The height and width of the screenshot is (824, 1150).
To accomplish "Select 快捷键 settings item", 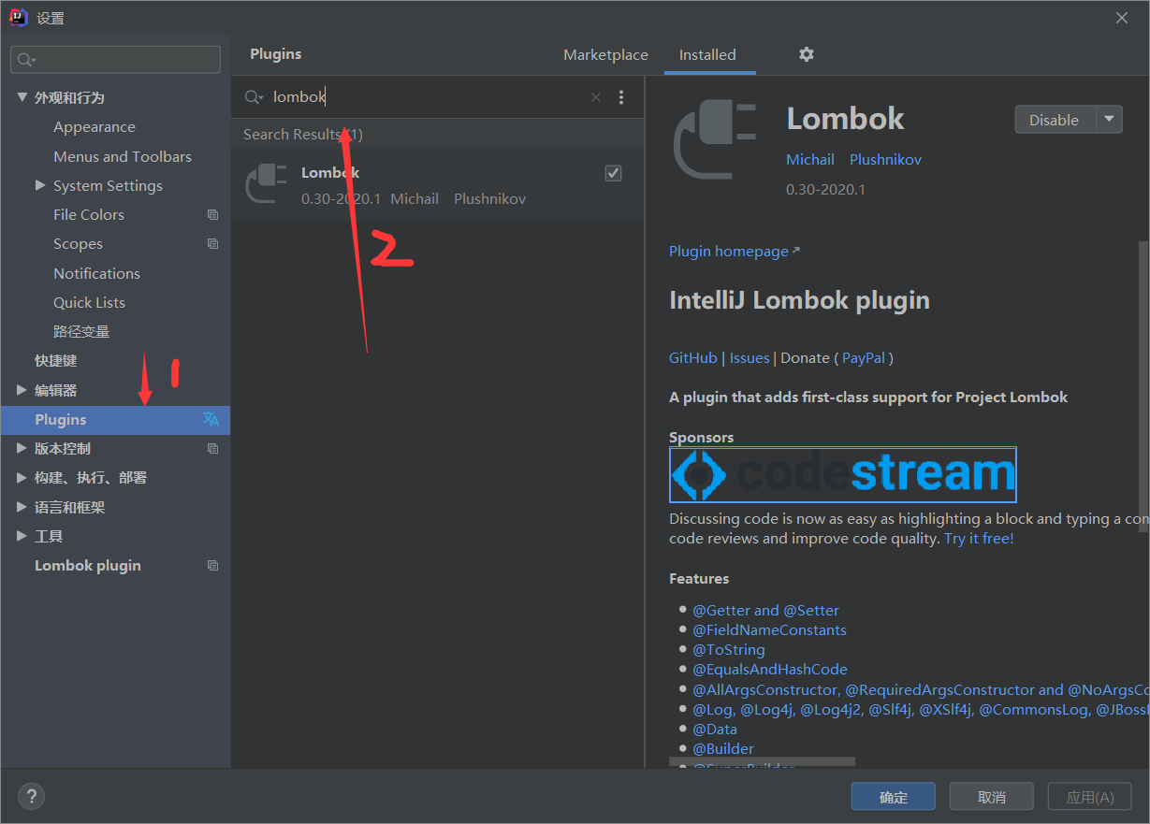I will coord(55,361).
